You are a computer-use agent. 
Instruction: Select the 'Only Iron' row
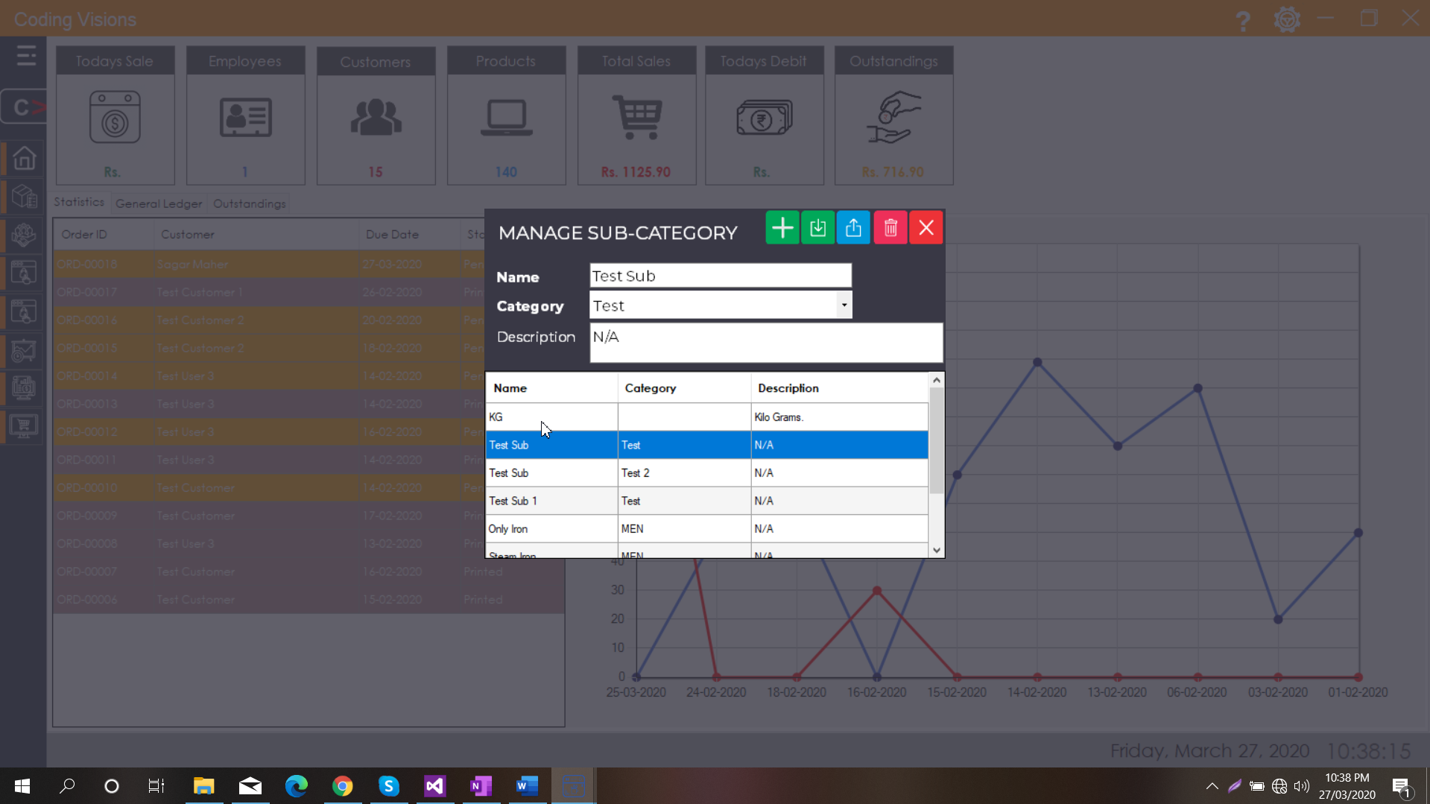(706, 529)
